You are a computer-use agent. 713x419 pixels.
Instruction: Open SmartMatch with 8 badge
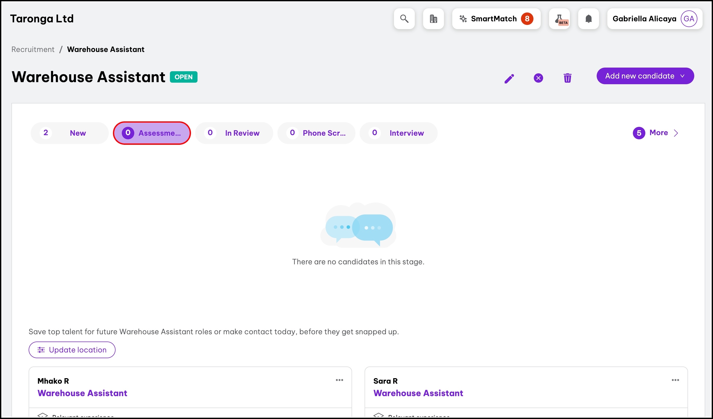(x=496, y=19)
